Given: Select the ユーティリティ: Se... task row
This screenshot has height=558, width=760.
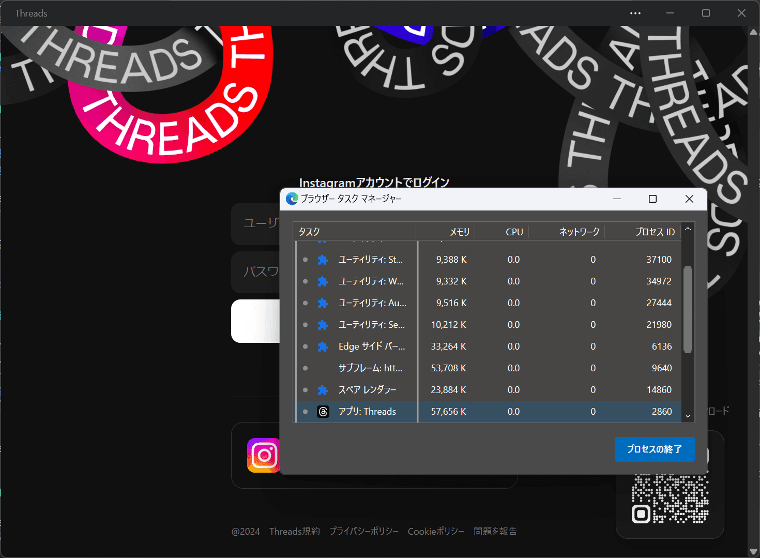Looking at the screenshot, I should pyautogui.click(x=488, y=325).
